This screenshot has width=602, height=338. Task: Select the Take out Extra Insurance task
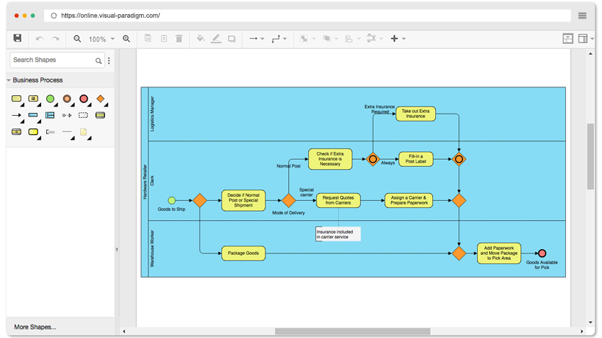pos(415,114)
